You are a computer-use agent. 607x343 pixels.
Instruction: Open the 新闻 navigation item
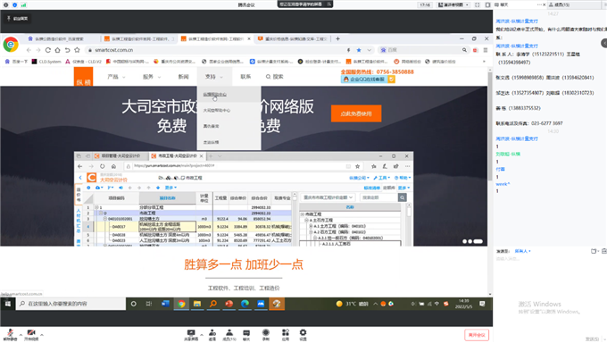tap(183, 77)
